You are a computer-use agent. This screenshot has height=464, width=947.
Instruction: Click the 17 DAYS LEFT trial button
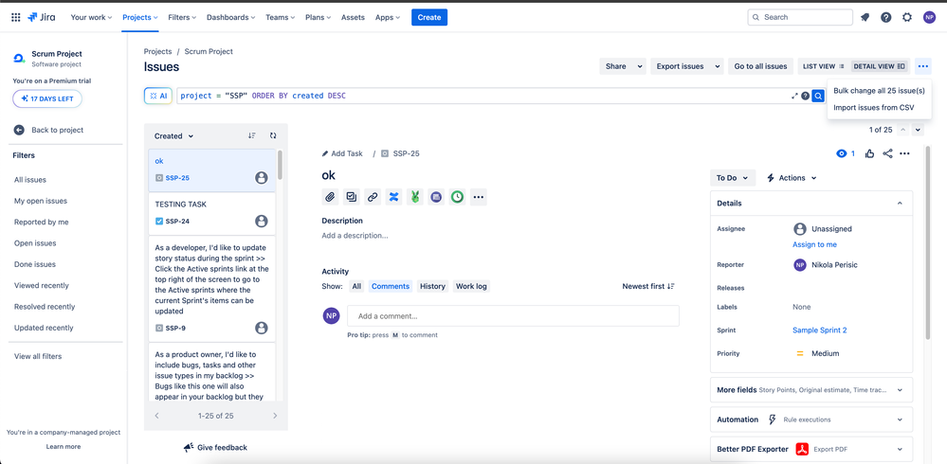(47, 98)
